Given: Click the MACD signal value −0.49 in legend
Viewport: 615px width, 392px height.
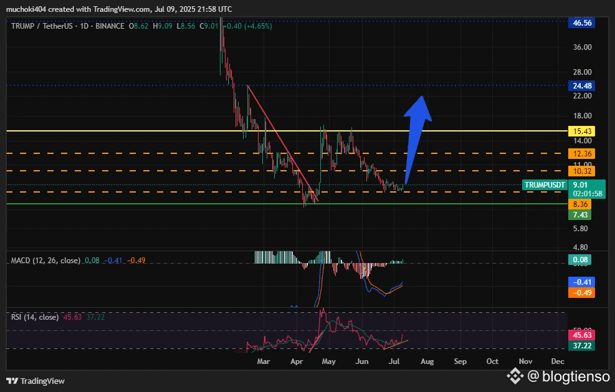Looking at the screenshot, I should click(x=136, y=260).
